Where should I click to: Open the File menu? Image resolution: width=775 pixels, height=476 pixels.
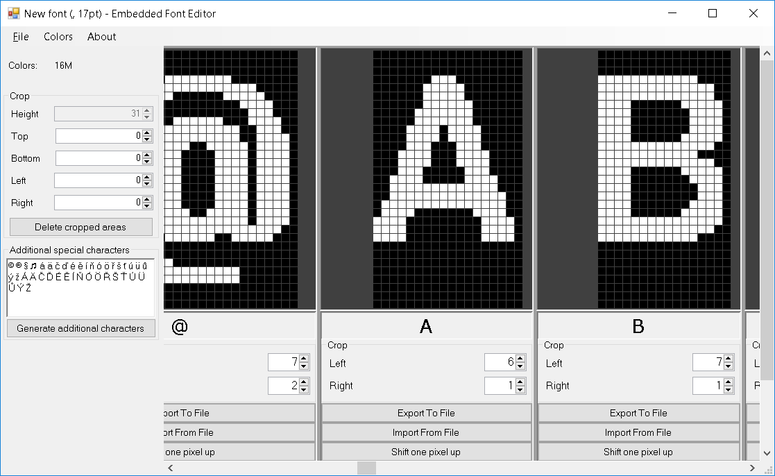(x=21, y=37)
